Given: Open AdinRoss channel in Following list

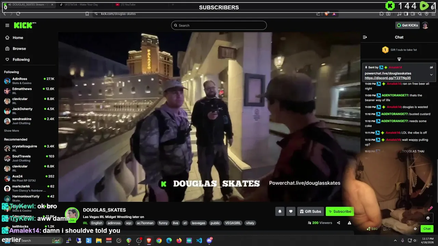Looking at the screenshot, I should pos(29,81).
